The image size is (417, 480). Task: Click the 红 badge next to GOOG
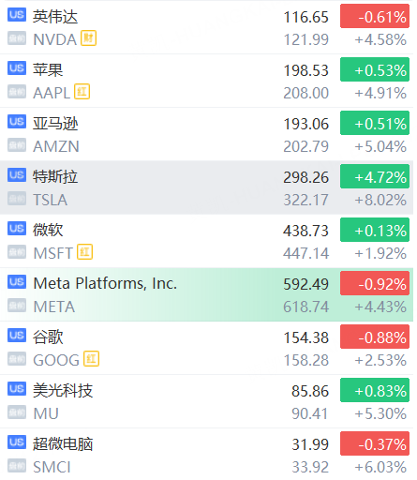[92, 359]
